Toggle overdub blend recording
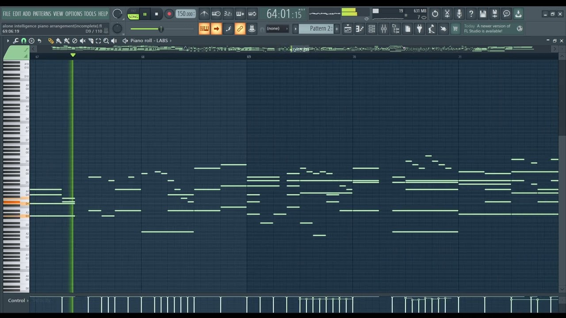The width and height of the screenshot is (566, 318). (240, 14)
